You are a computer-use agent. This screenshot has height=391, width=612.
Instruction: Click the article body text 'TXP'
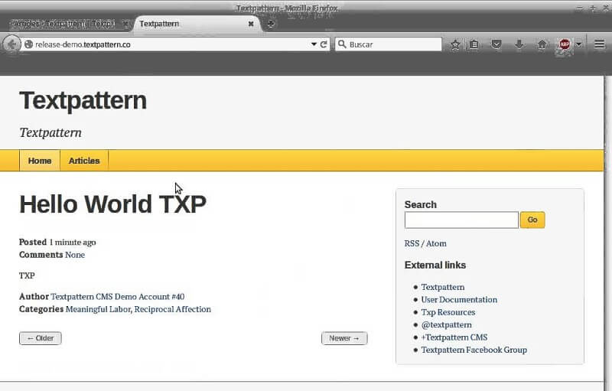coord(27,275)
